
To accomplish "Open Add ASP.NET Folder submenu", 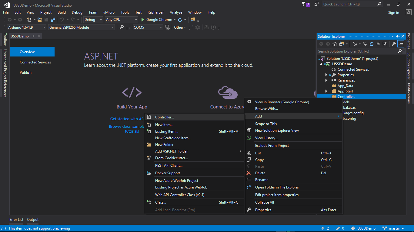I will 194,151.
